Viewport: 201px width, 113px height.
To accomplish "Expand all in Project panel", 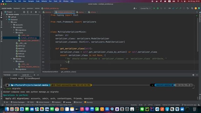I will pos(28,12).
